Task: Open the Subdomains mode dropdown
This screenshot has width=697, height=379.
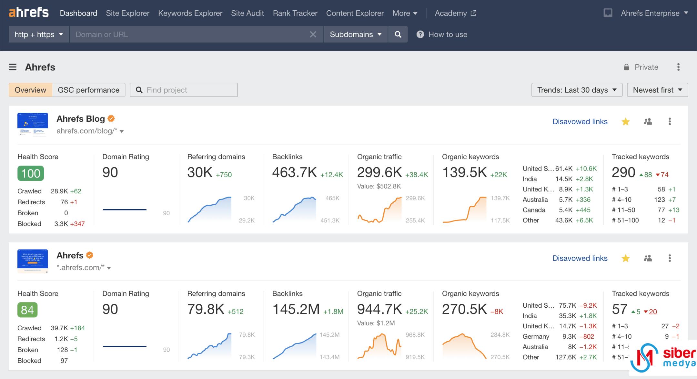Action: tap(356, 34)
